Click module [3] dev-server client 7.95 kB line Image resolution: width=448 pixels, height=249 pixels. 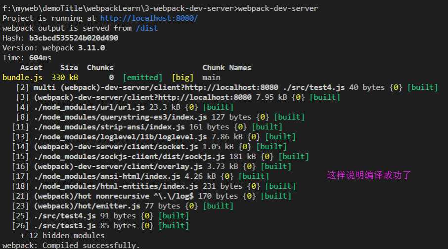(178, 97)
